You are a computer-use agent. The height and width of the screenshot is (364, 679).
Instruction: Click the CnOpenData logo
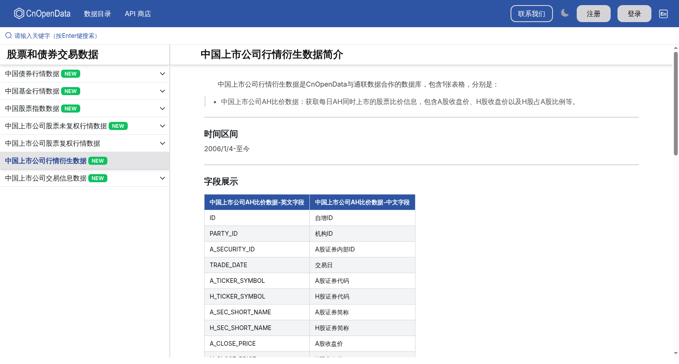pos(42,14)
